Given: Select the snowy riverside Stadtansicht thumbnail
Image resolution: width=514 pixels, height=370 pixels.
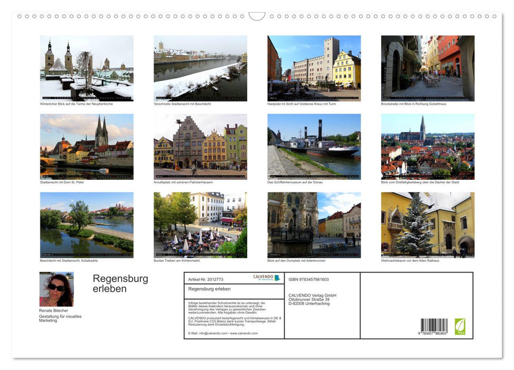Looking at the screenshot, I should tap(200, 68).
